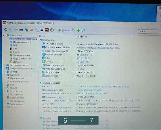Screen dimensions: 161x130
Task: Click the Купить buy button
Action: [64, 30]
